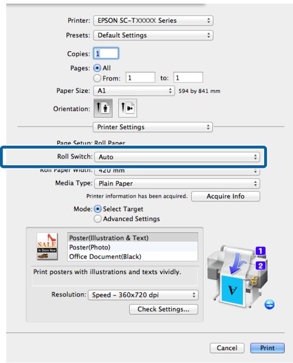Open the Resolution dropdown

point(143,295)
